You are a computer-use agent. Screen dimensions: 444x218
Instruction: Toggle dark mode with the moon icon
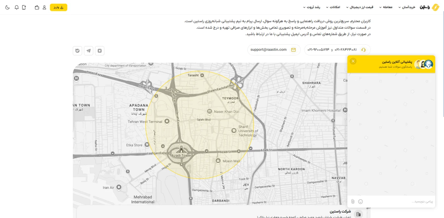coord(8,7)
